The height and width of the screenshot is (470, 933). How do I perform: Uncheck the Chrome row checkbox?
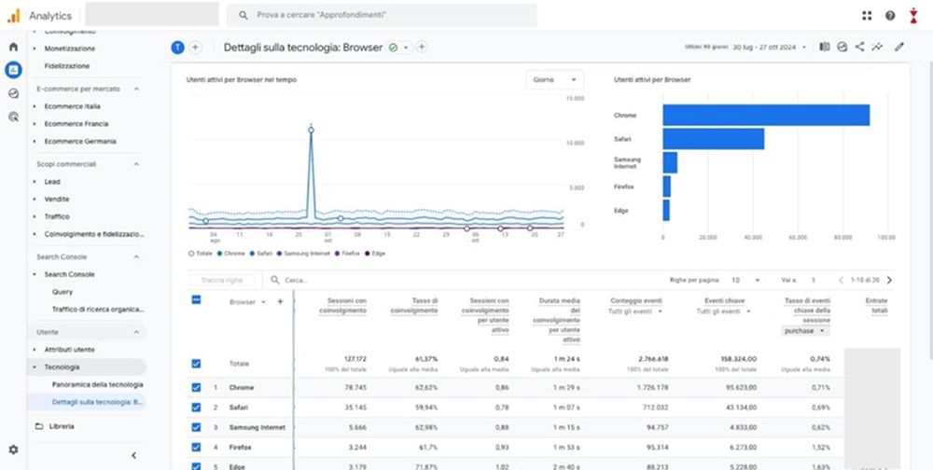[196, 387]
